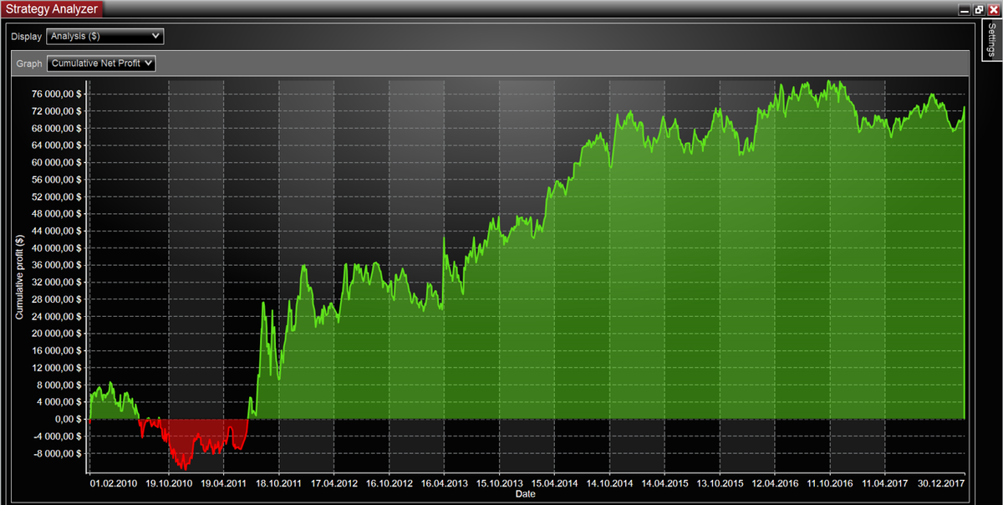Click the 14.10.2014 date label
This screenshot has width=1003, height=505.
tap(610, 483)
